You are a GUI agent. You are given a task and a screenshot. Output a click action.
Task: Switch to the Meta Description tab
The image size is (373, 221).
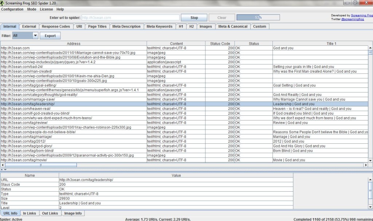(126, 26)
